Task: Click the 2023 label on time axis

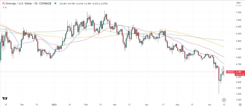Action: click(54, 105)
